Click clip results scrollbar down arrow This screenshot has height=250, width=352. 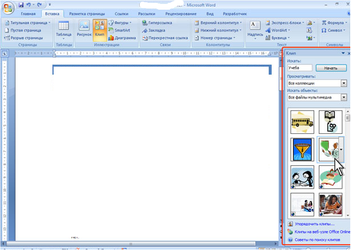coord(348,215)
